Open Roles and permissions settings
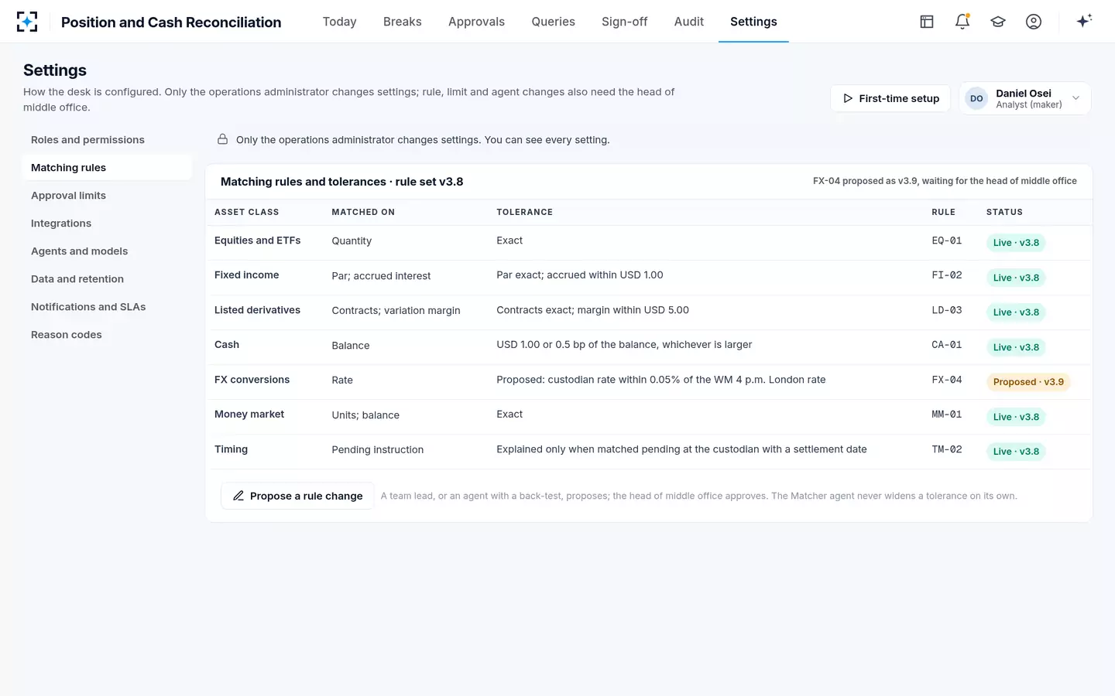 [107, 140]
